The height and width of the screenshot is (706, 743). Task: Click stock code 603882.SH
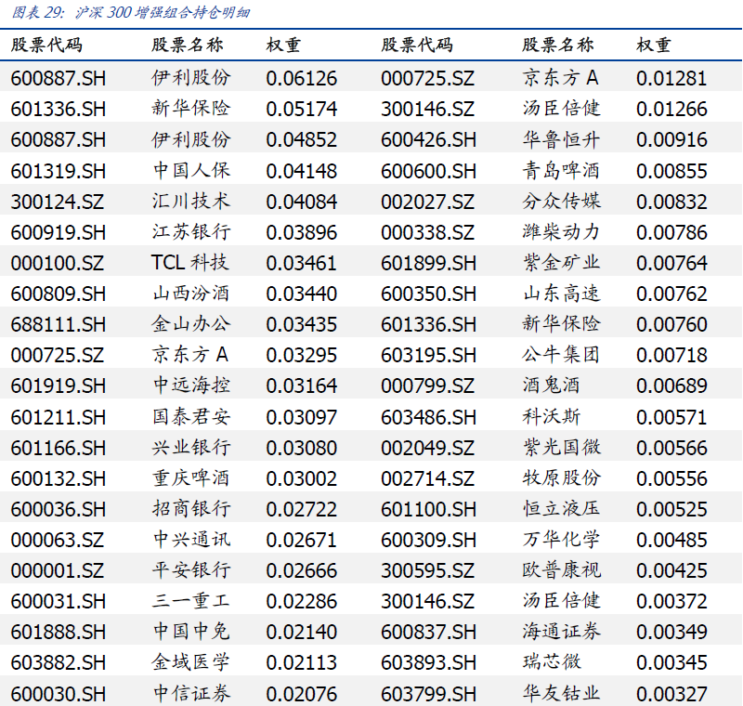tap(59, 663)
